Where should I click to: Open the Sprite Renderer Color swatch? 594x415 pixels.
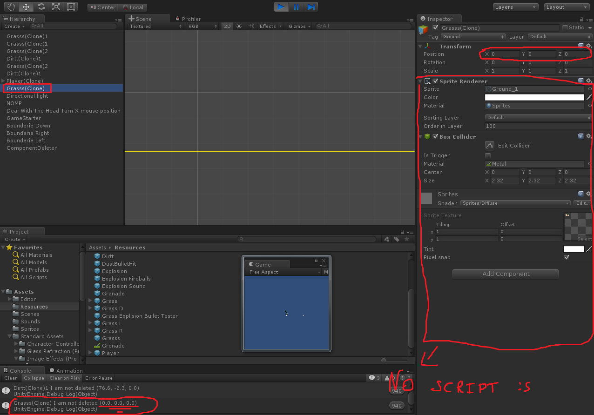click(534, 97)
